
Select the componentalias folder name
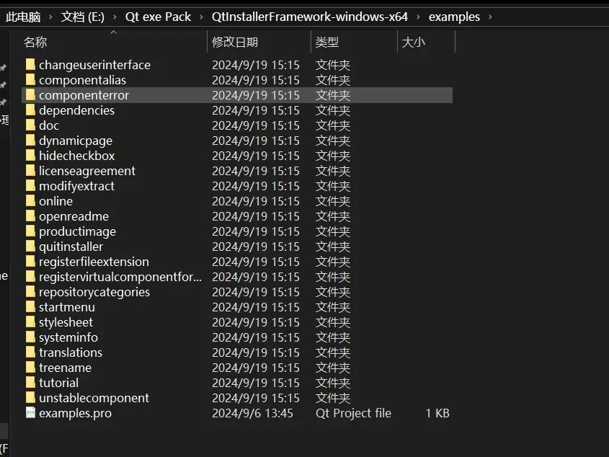(x=82, y=80)
